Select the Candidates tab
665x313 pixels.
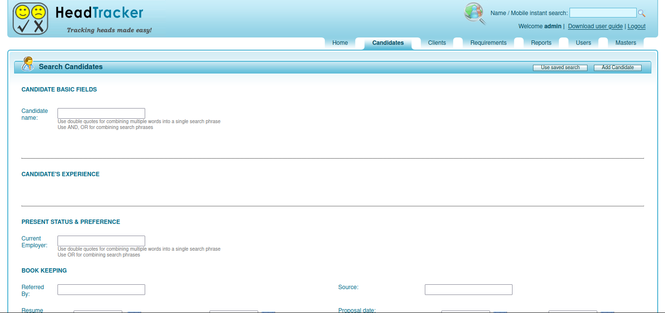tap(388, 43)
